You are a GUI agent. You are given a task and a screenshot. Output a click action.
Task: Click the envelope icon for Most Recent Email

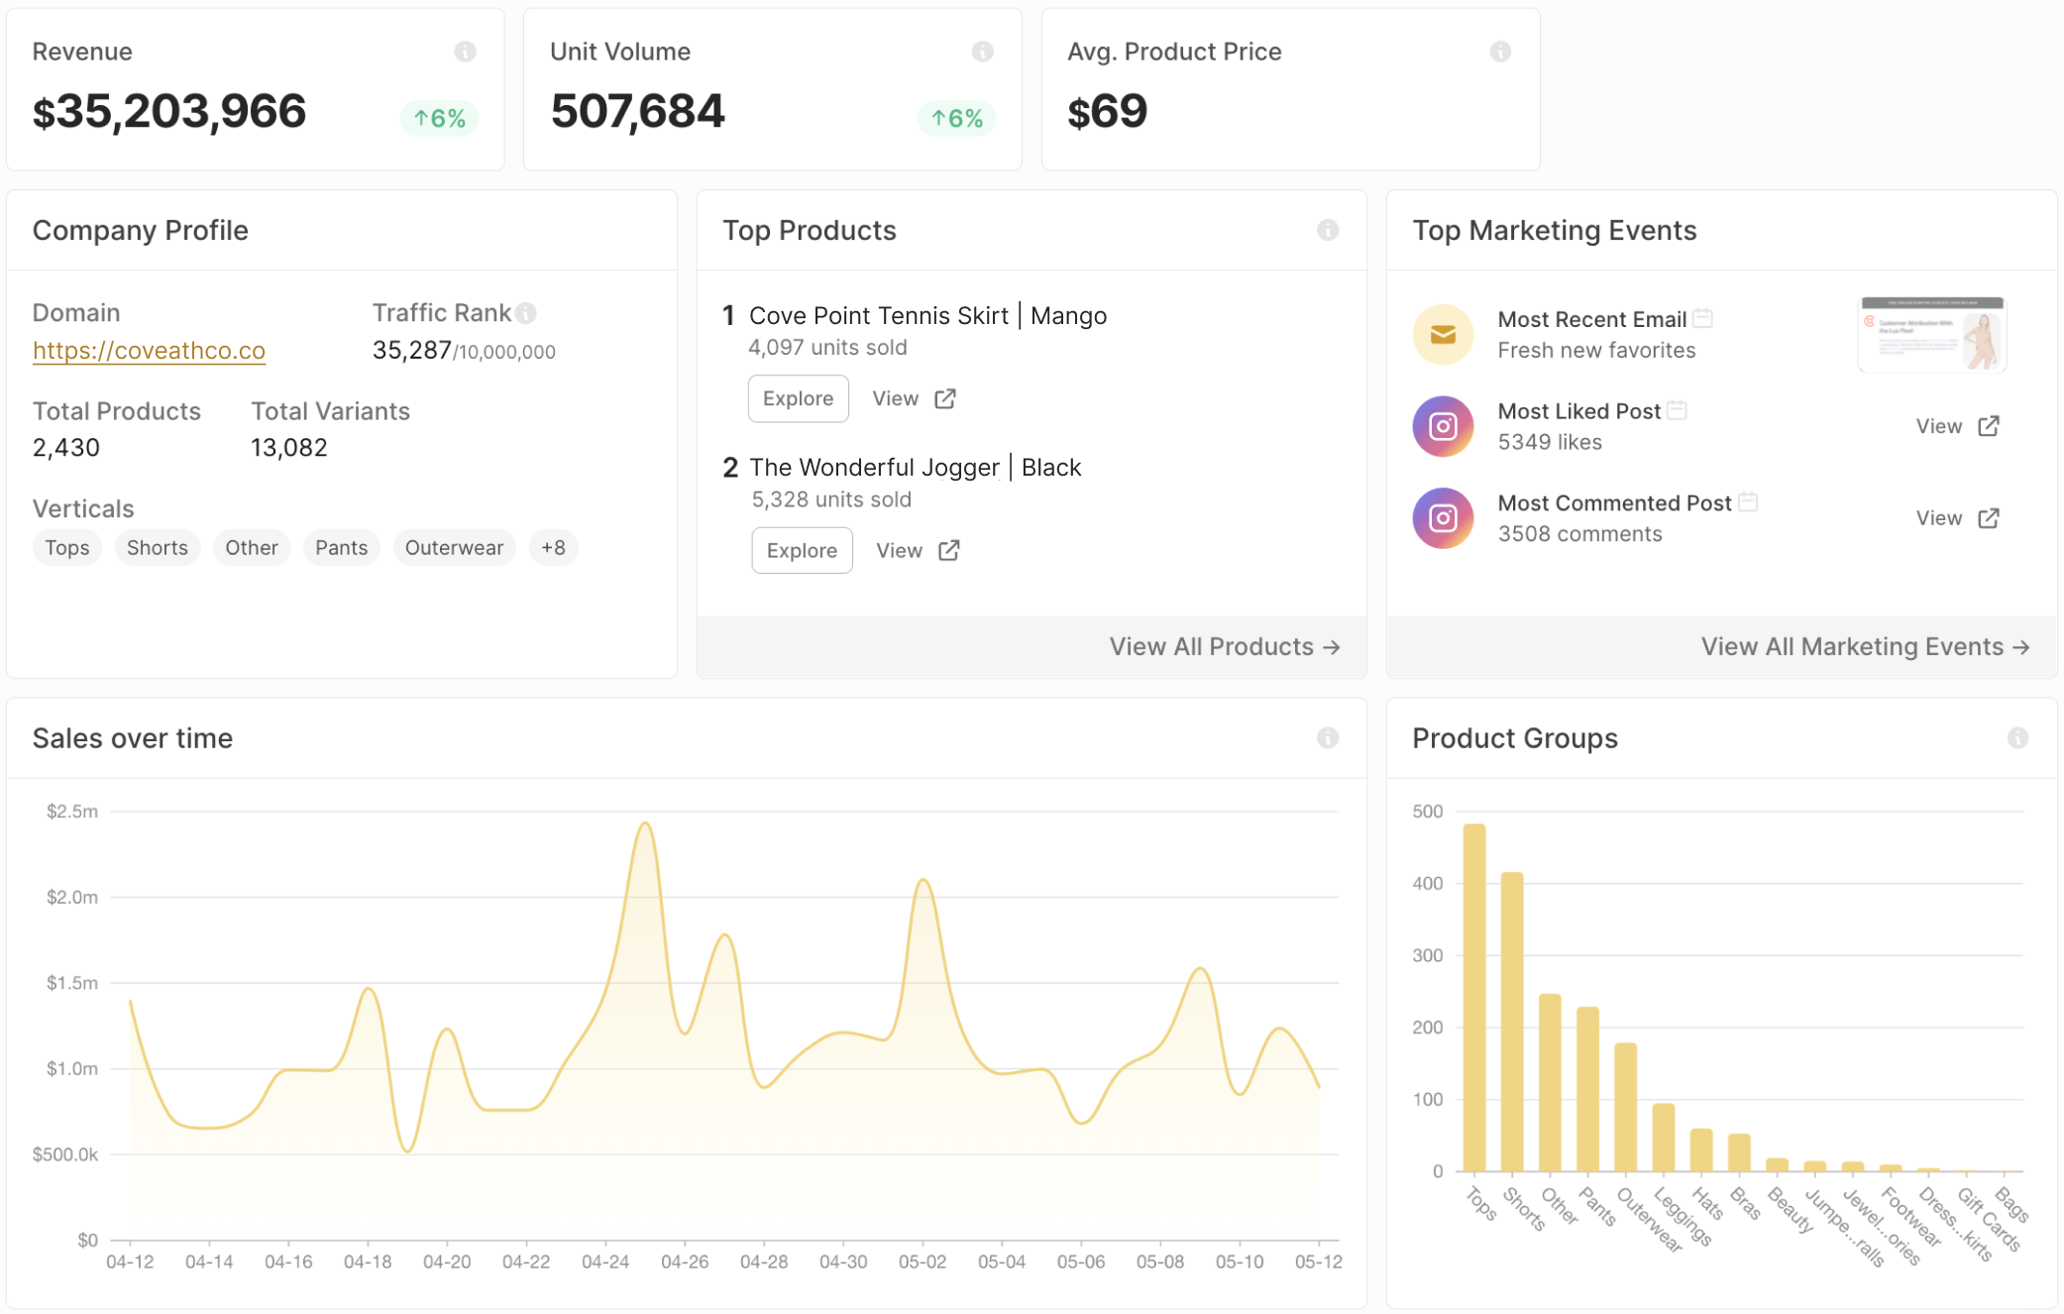1442,334
